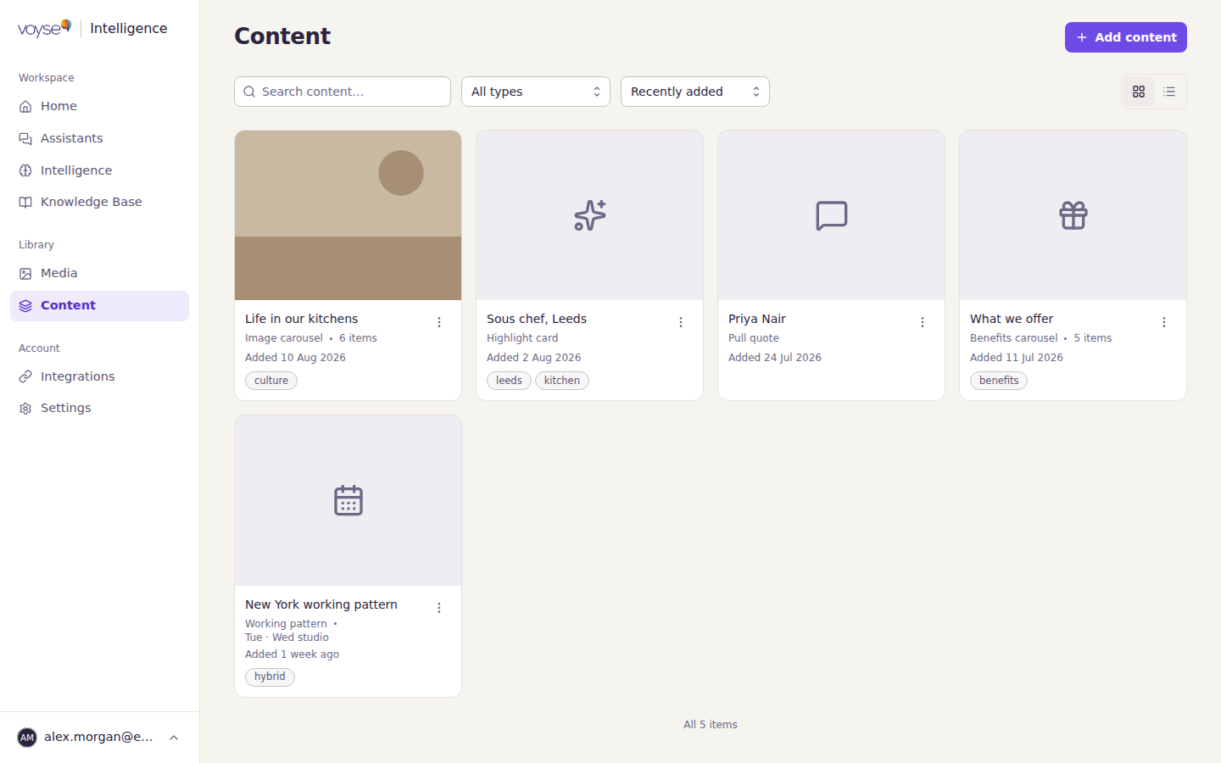Open the Priya Nair pull quote thumbnail

(x=831, y=215)
